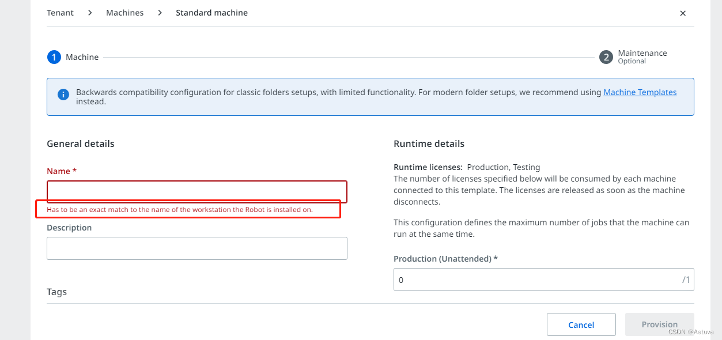Click the info icon in blue banner
The width and height of the screenshot is (722, 340).
click(x=63, y=94)
